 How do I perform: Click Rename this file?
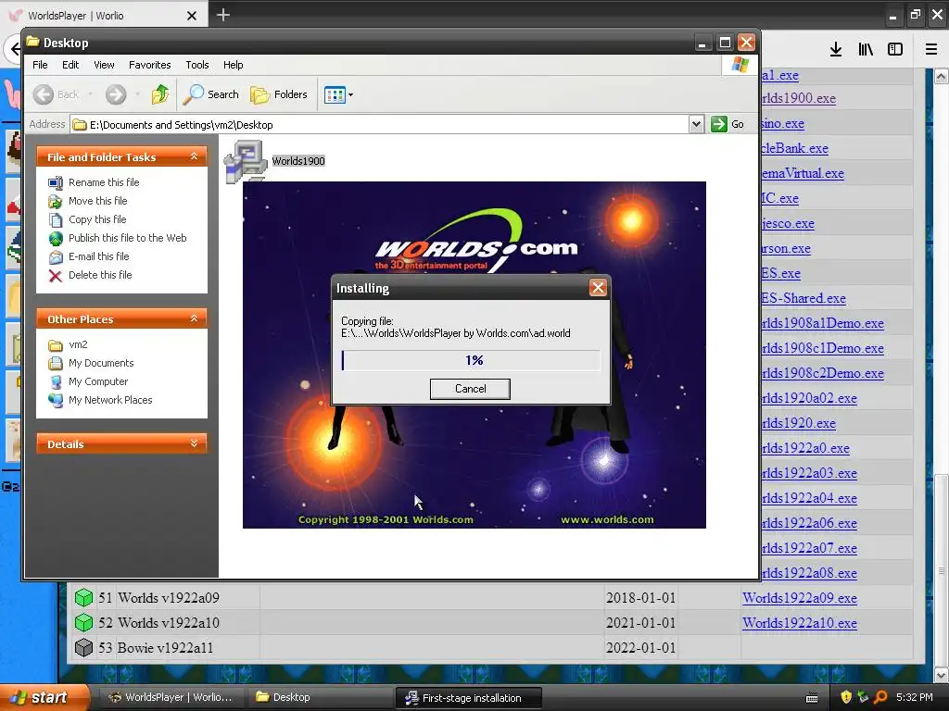click(104, 182)
